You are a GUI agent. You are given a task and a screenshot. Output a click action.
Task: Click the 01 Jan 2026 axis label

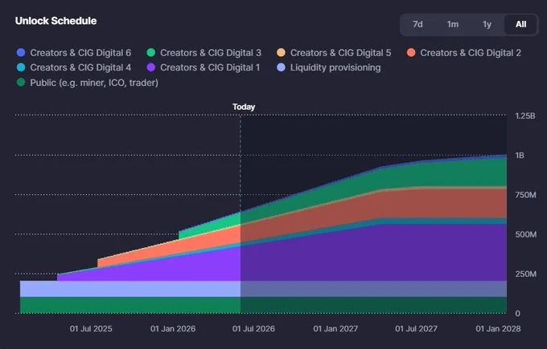pyautogui.click(x=173, y=329)
